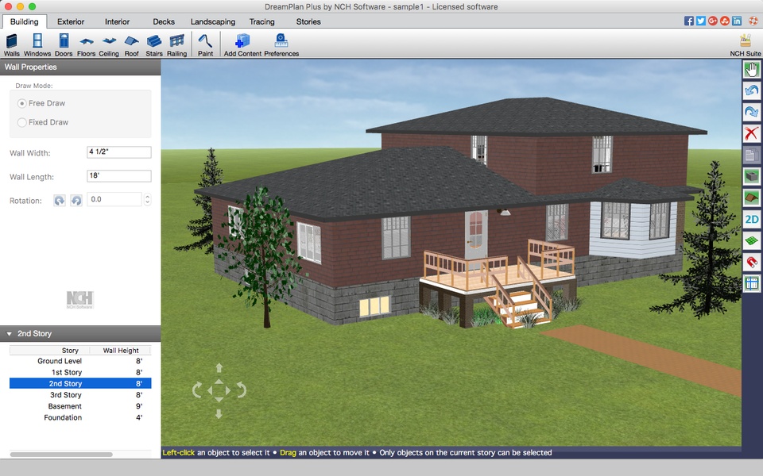Rotate wall clockwise with Rotation button
Image resolution: width=763 pixels, height=476 pixels.
pyautogui.click(x=60, y=200)
